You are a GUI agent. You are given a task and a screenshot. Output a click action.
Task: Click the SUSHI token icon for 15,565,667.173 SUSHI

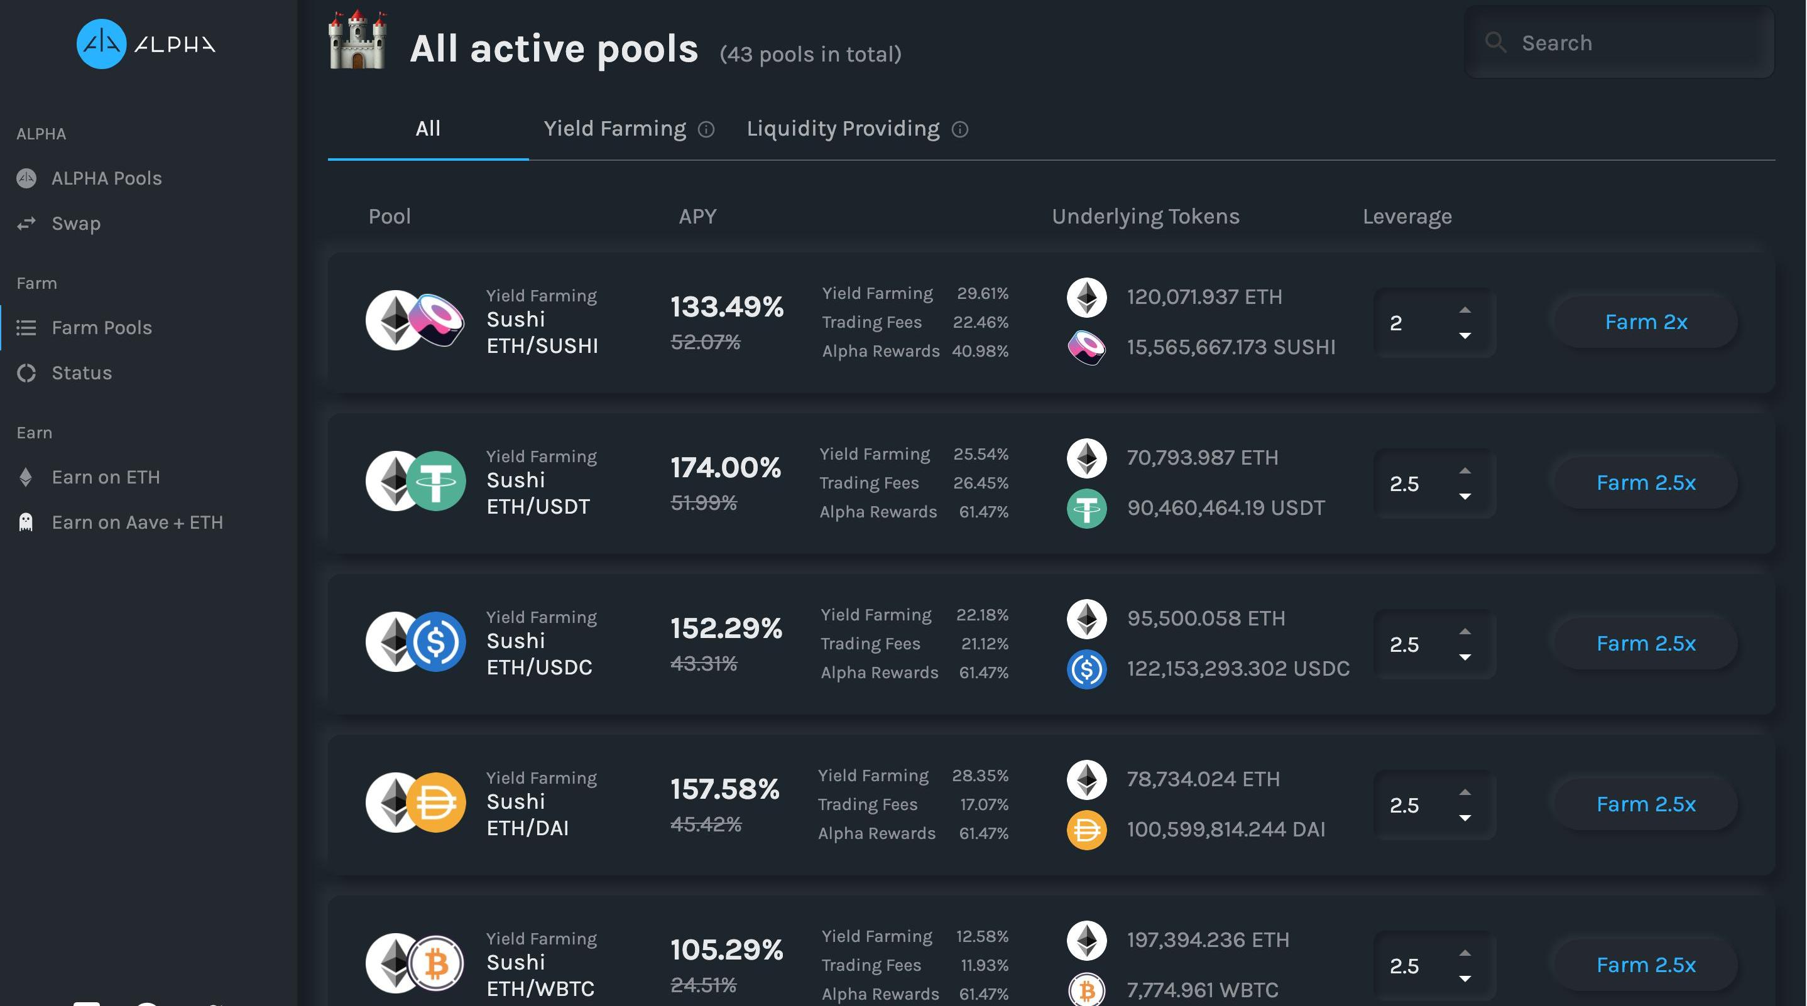1086,347
